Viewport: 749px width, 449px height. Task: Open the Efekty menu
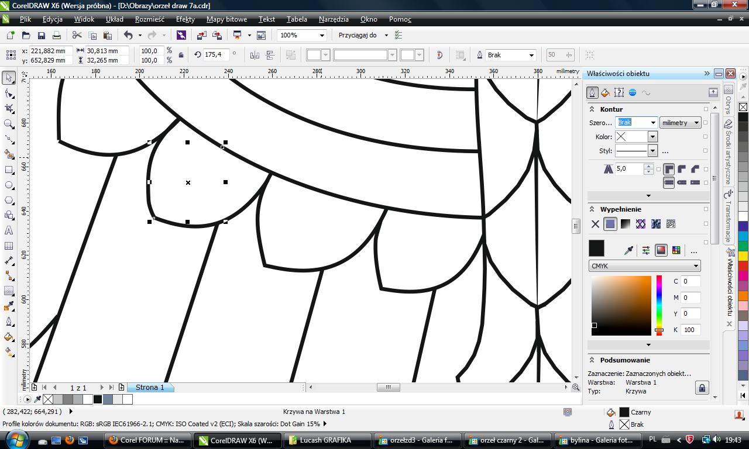point(185,19)
